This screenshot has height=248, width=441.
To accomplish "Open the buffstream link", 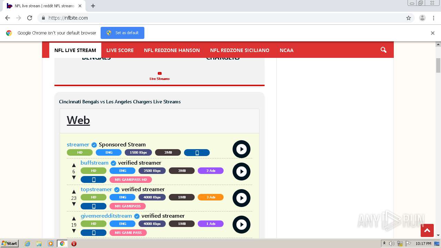I will [94, 163].
